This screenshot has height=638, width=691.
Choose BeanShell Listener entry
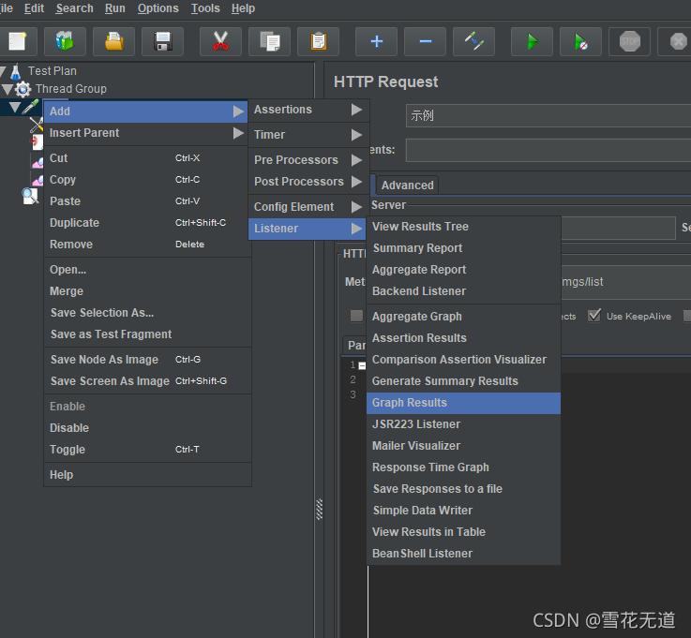tap(463, 554)
